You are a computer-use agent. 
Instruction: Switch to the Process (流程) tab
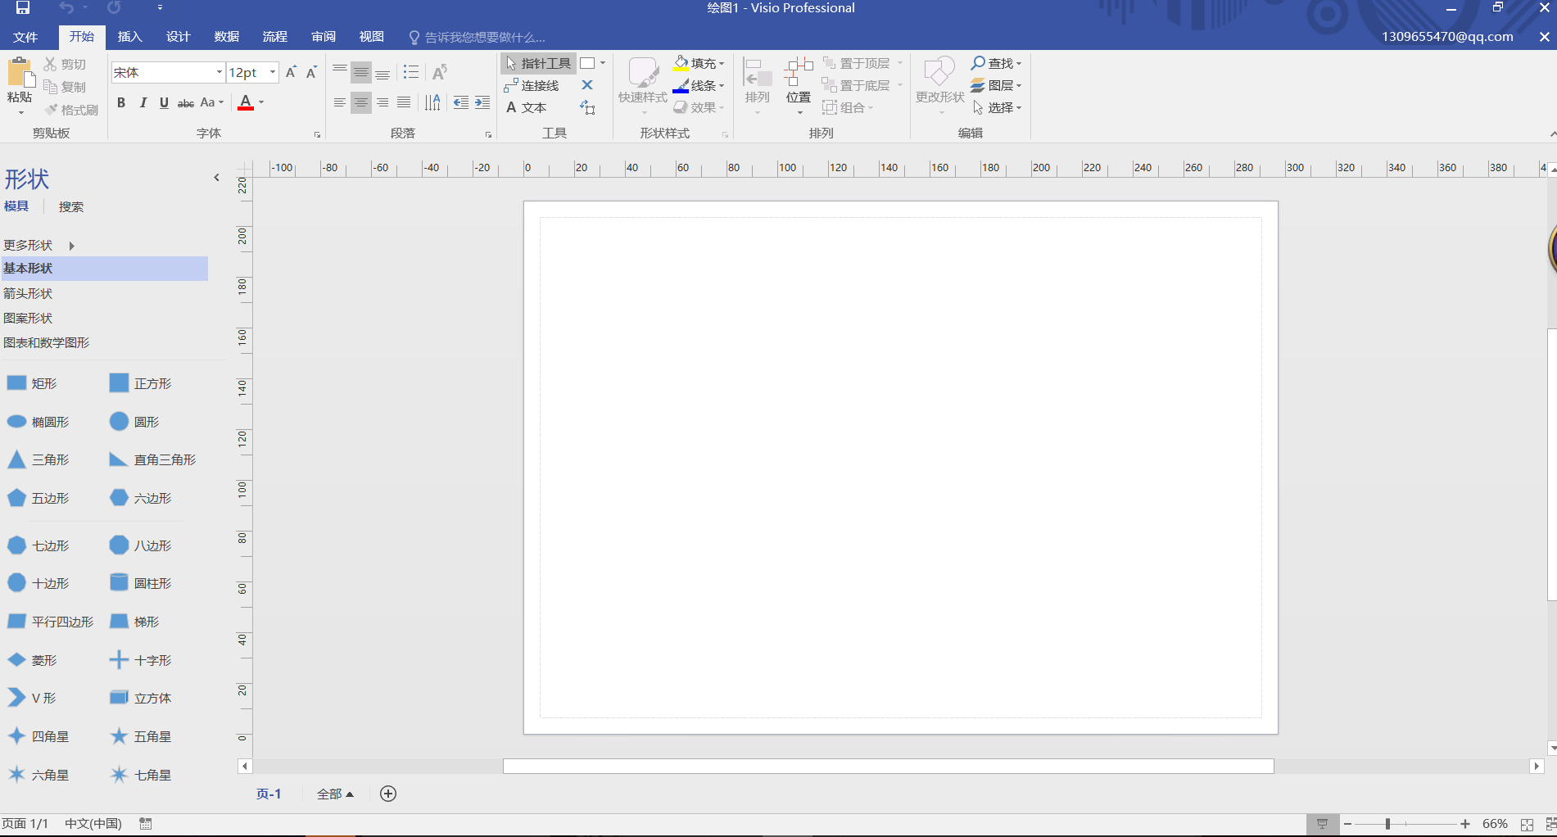point(275,37)
